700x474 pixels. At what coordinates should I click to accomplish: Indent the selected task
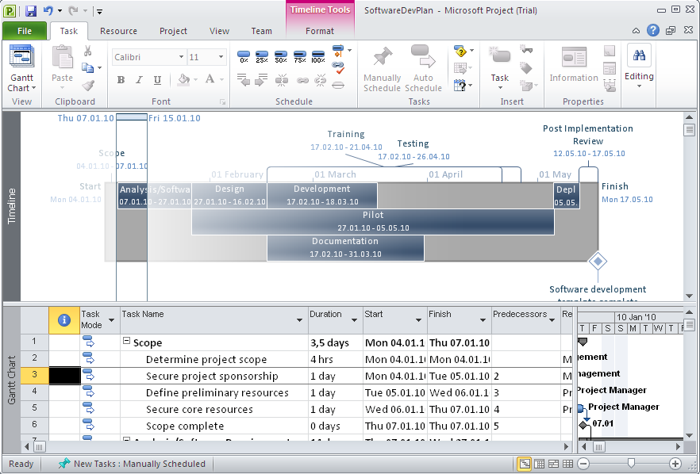[262, 80]
